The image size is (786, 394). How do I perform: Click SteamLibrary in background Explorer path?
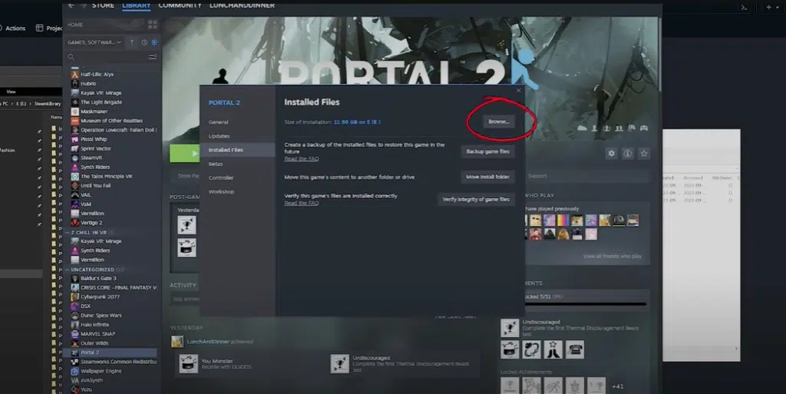coord(48,104)
